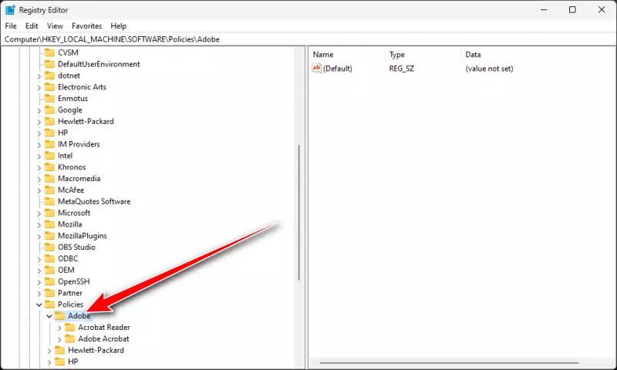Click the MetaQuotes Software folder icon

[x=49, y=201]
